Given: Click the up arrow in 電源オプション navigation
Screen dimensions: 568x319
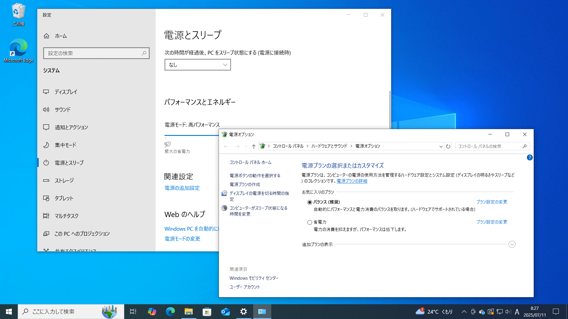Looking at the screenshot, I should 254,147.
